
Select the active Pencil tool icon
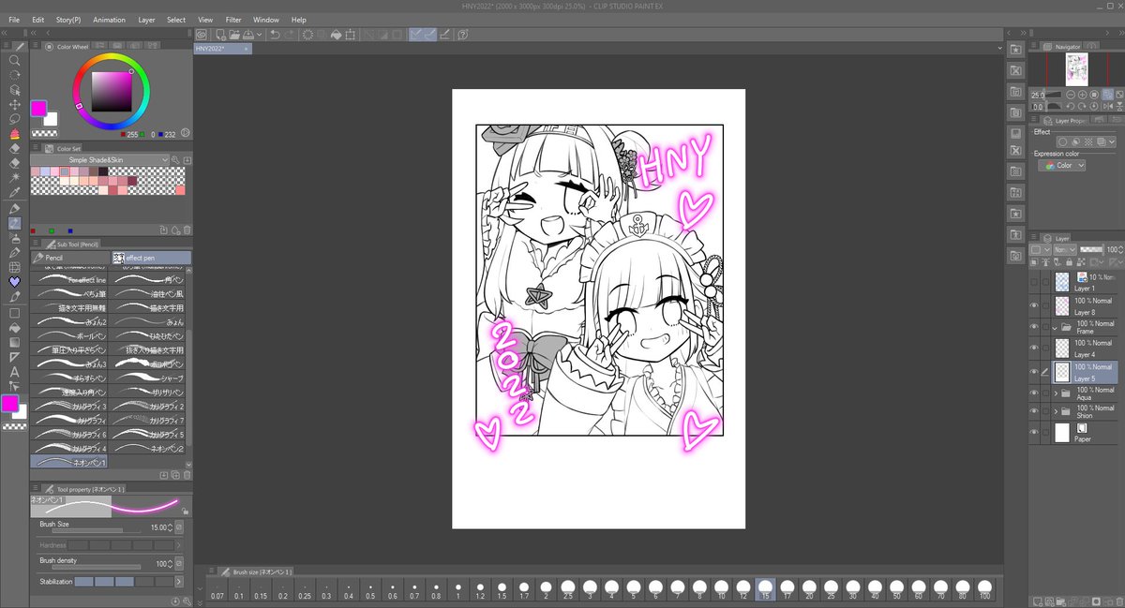(x=14, y=223)
